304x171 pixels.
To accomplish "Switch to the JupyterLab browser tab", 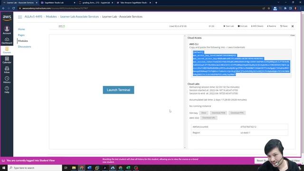I will [x=96, y=3].
